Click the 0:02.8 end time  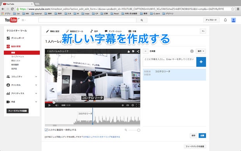(147, 75)
